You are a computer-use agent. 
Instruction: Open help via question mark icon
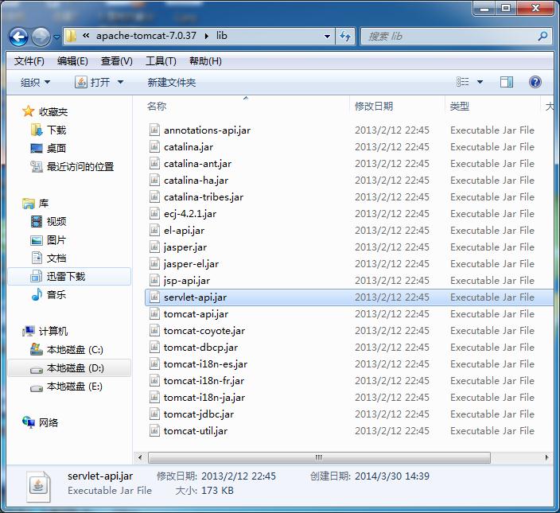[535, 83]
